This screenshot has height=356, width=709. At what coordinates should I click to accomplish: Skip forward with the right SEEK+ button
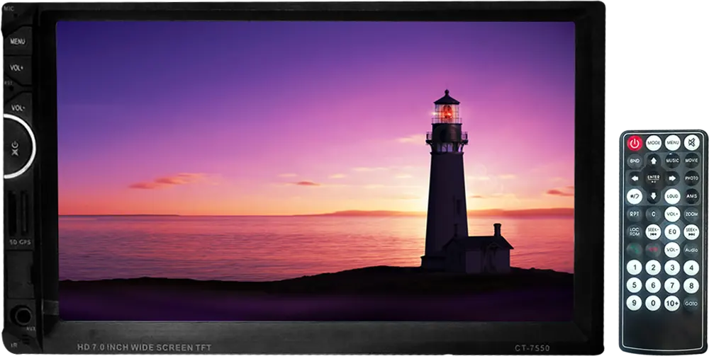(x=691, y=232)
